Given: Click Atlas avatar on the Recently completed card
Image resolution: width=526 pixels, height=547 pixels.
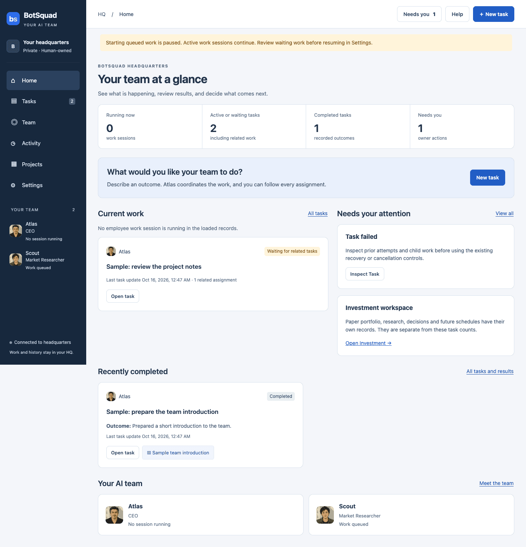Looking at the screenshot, I should point(111,396).
